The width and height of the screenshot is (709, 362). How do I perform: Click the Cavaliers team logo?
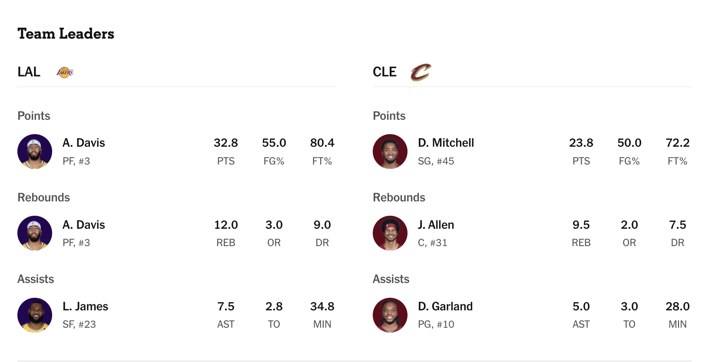421,72
